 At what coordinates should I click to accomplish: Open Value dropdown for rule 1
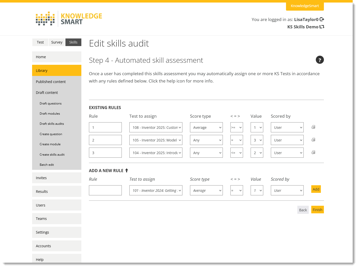257,127
